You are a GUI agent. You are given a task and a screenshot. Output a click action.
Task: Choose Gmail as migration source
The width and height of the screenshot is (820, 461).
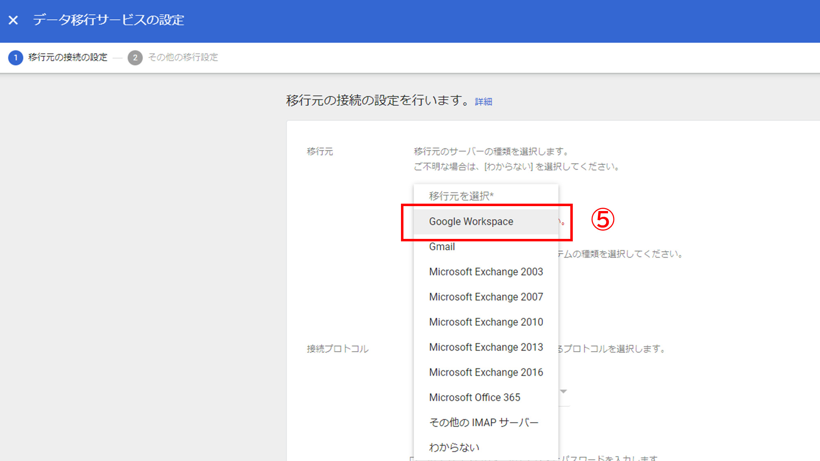click(486, 247)
